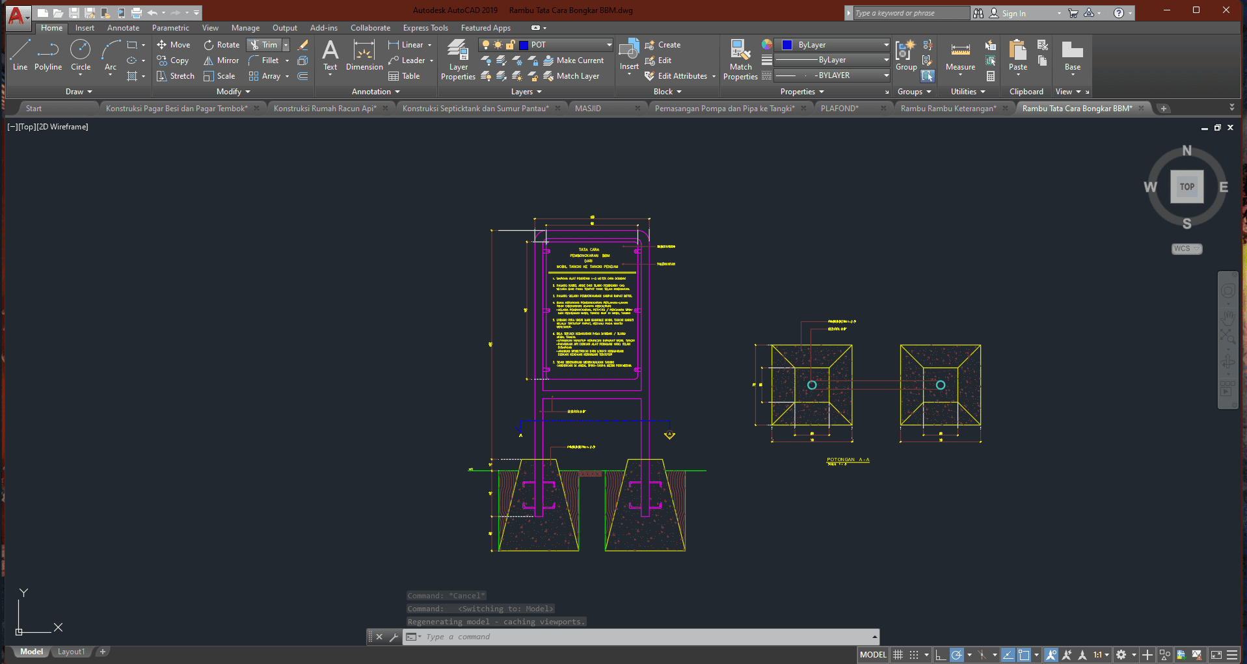
Task: Toggle snap mode in status bar
Action: (x=914, y=655)
